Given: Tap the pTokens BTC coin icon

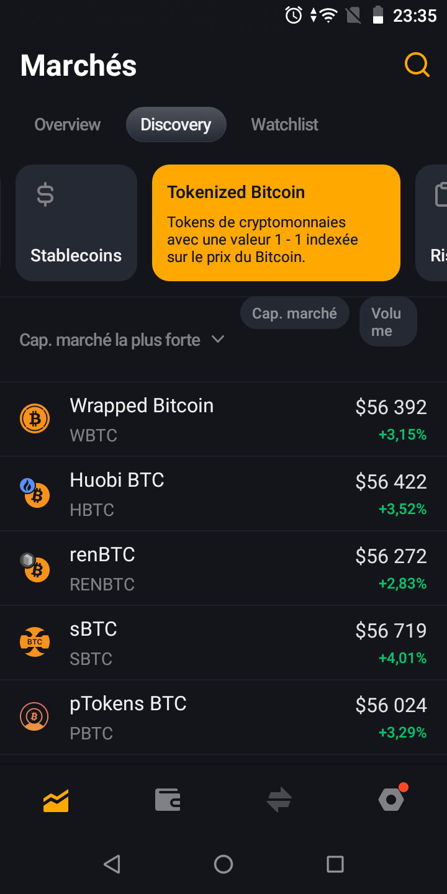Looking at the screenshot, I should 35,717.
